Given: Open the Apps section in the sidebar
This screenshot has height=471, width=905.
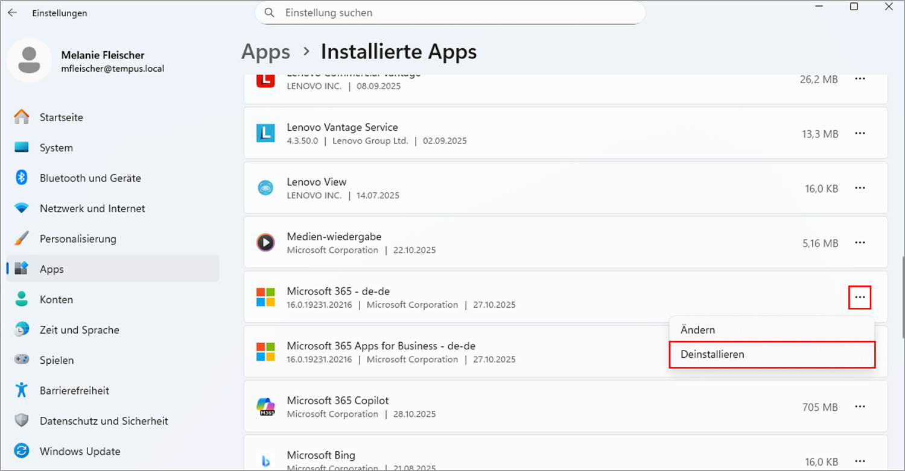Looking at the screenshot, I should (x=51, y=269).
